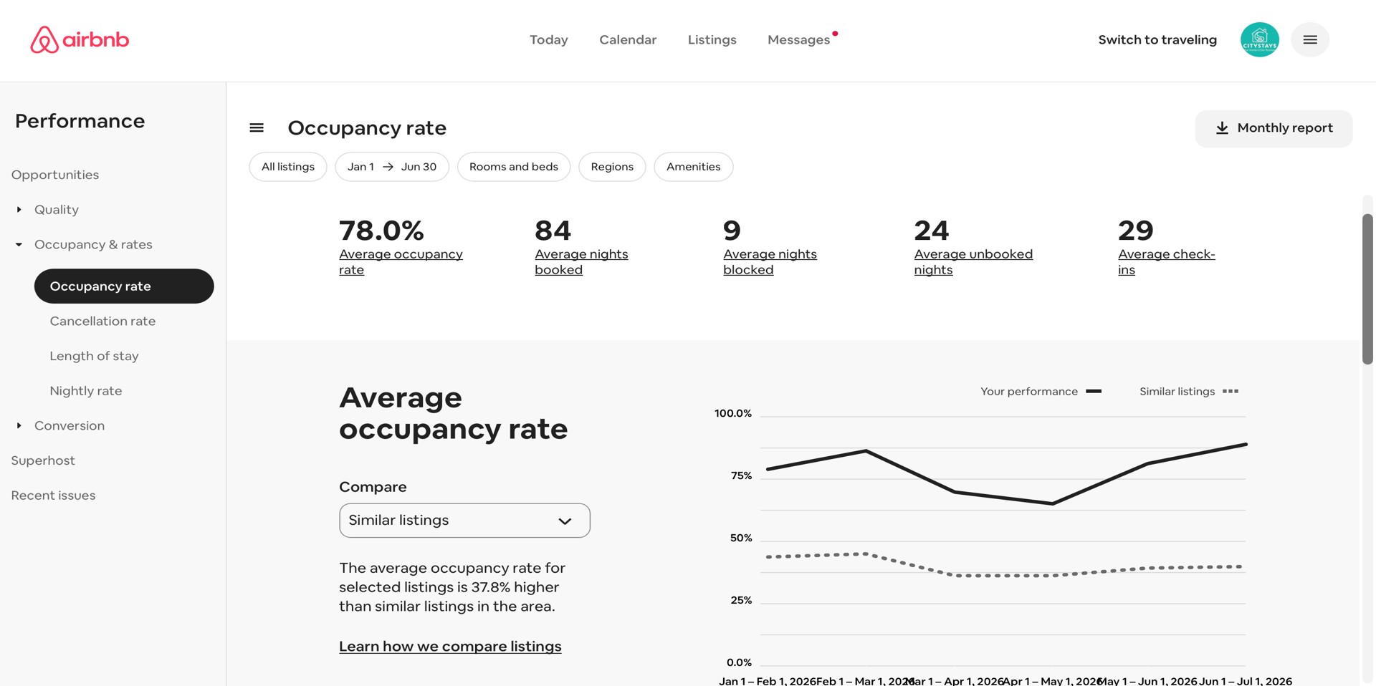This screenshot has height=686, width=1376.
Task: Click the download icon in Monthly report
Action: click(x=1222, y=128)
